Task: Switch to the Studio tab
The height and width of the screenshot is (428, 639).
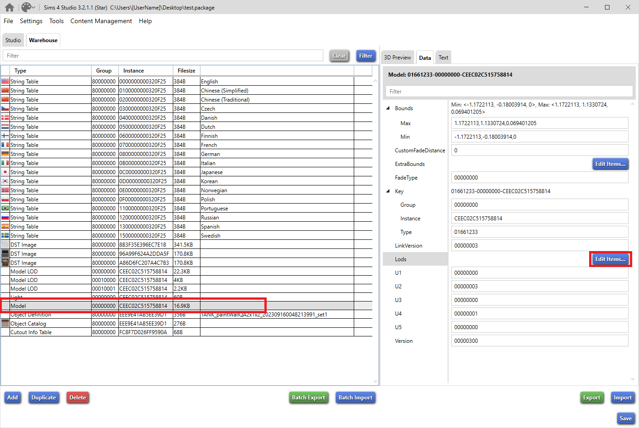Action: (13, 40)
